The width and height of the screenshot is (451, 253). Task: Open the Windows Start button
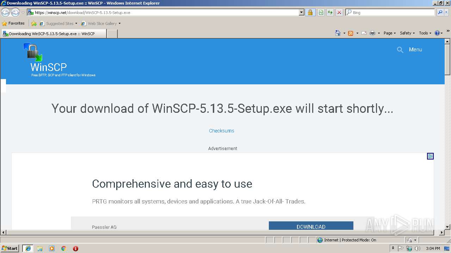click(10, 248)
